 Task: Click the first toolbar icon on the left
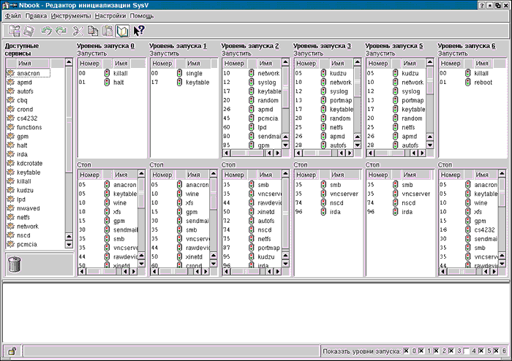tap(14, 31)
